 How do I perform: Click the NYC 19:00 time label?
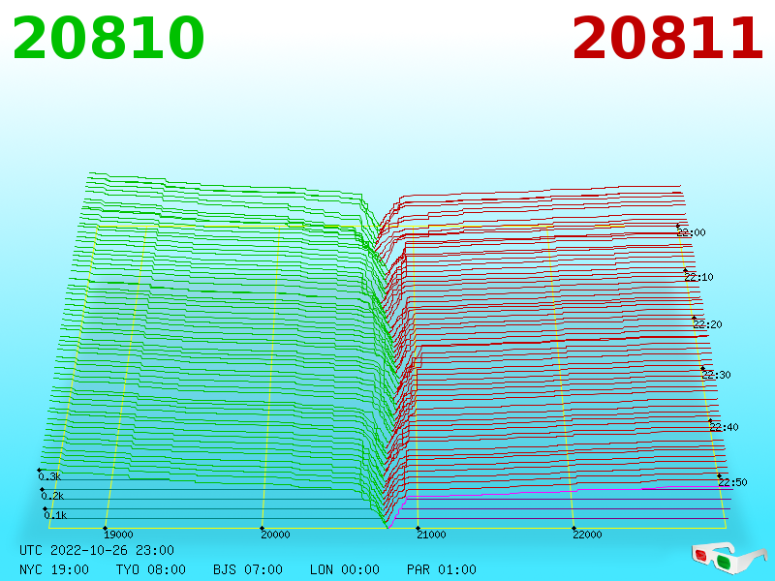pyautogui.click(x=54, y=569)
